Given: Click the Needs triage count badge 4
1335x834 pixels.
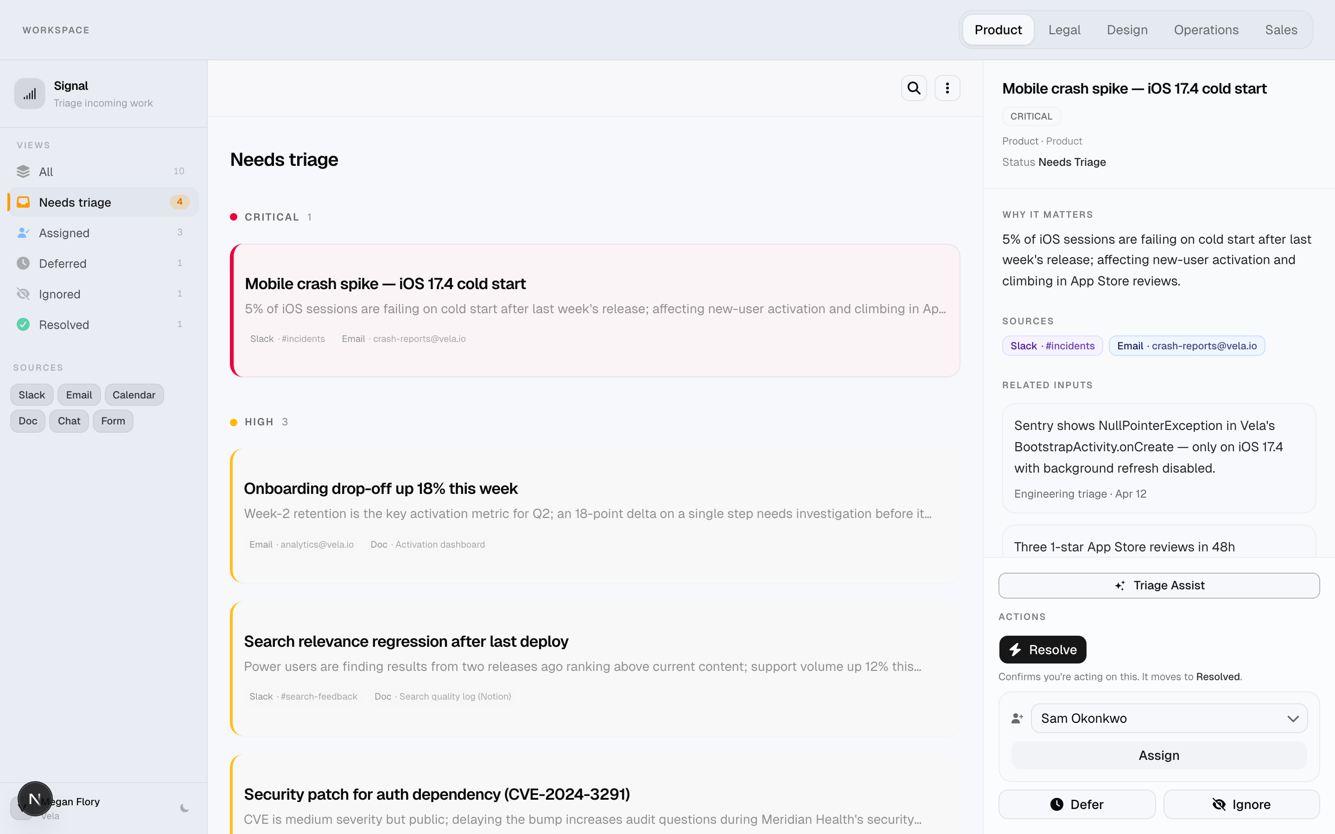Looking at the screenshot, I should [179, 202].
